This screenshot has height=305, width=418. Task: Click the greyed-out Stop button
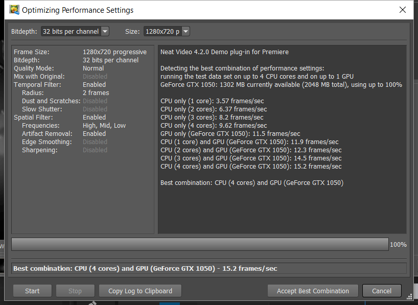coord(75,291)
